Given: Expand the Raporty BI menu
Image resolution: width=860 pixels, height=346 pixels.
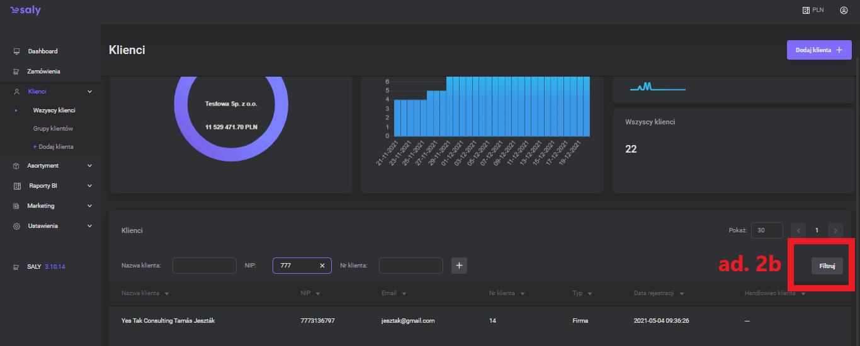Looking at the screenshot, I should [89, 186].
